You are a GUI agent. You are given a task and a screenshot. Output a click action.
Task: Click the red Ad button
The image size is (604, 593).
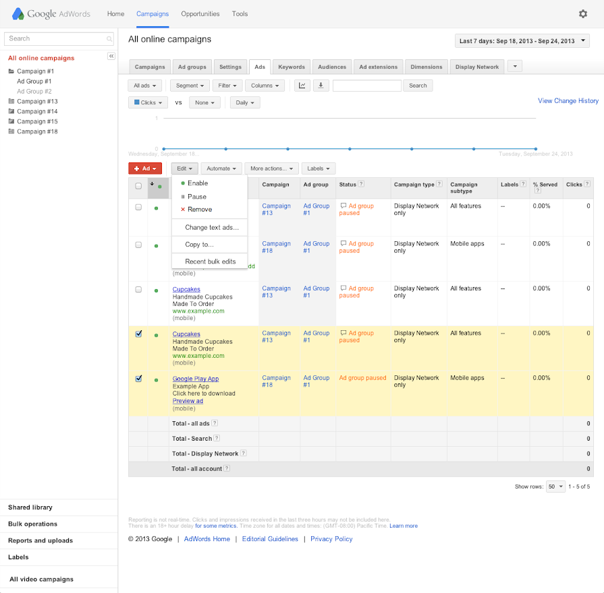(x=145, y=168)
